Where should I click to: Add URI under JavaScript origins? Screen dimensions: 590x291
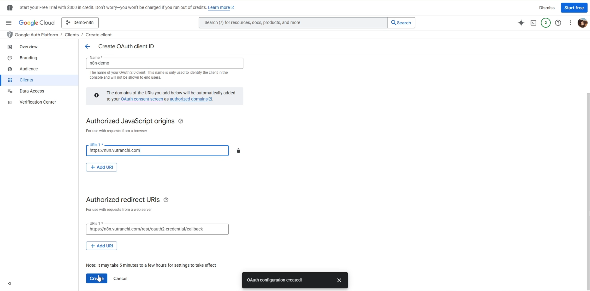101,167
